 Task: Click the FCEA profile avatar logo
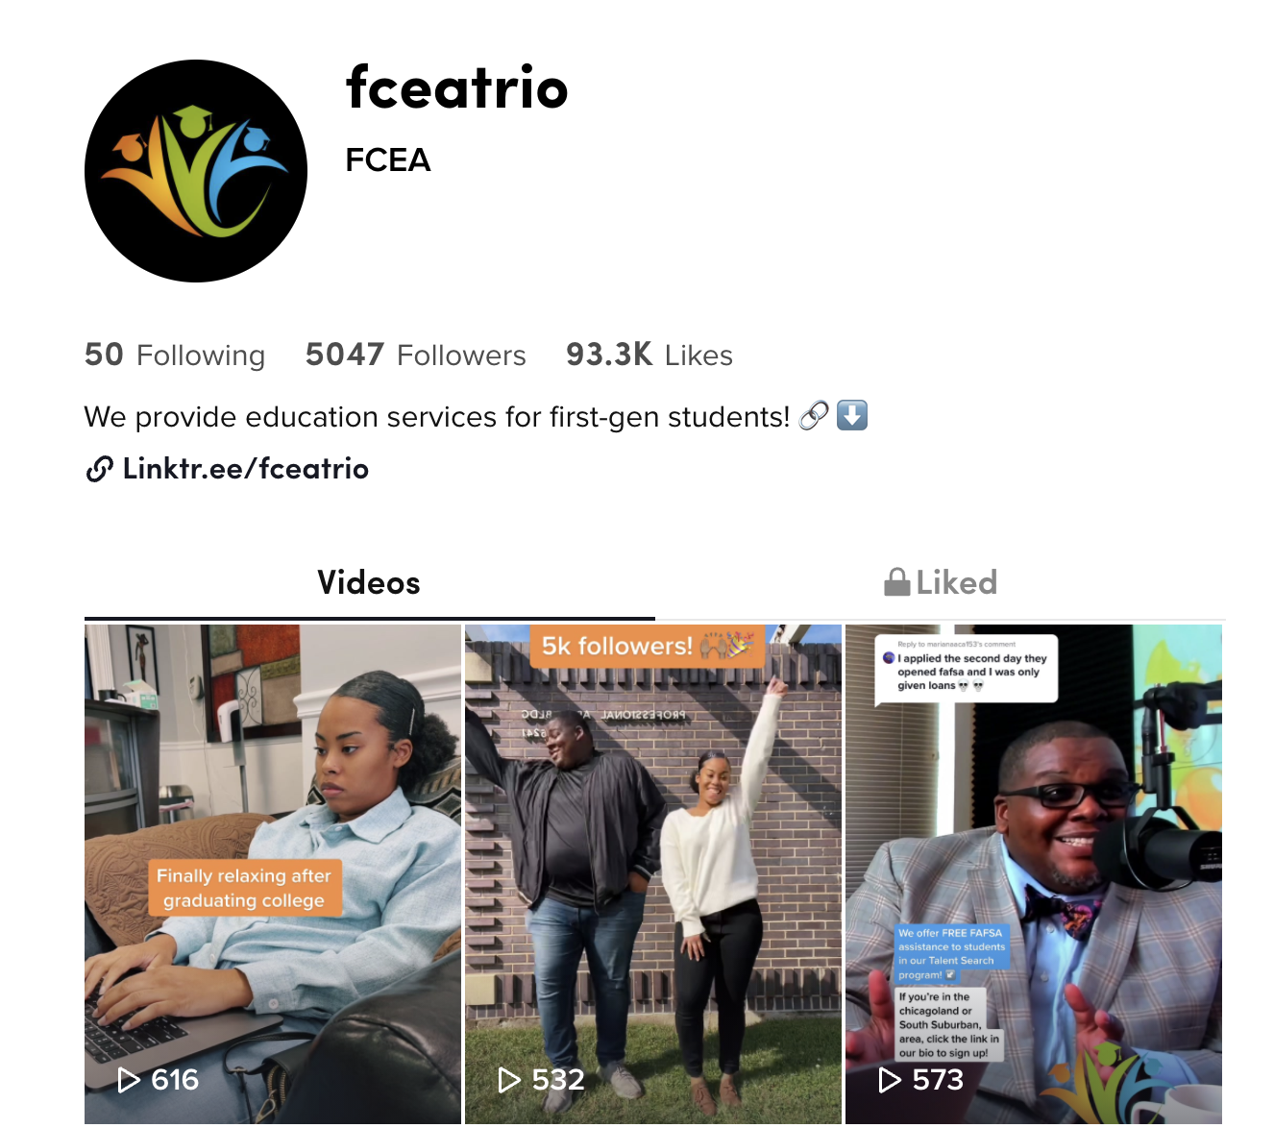pos(196,171)
